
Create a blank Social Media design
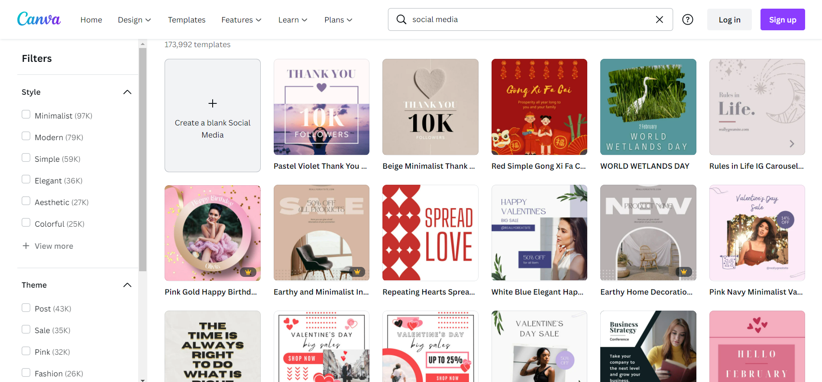point(213,116)
